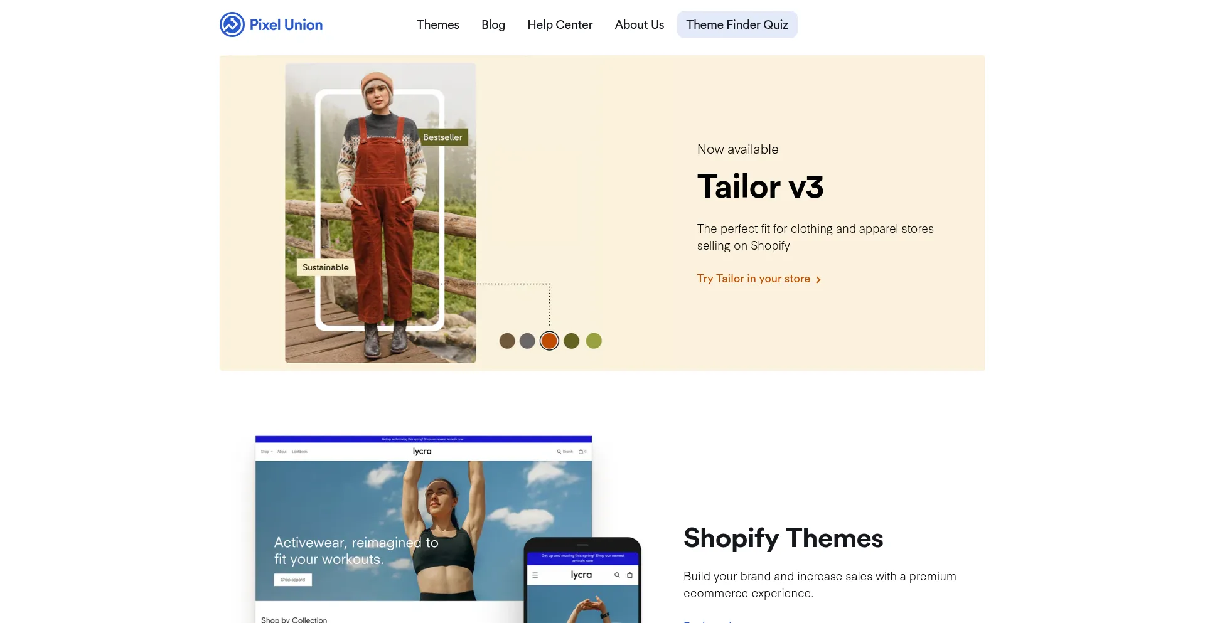1205x623 pixels.
Task: Select the brown color swatch
Action: pyautogui.click(x=507, y=341)
